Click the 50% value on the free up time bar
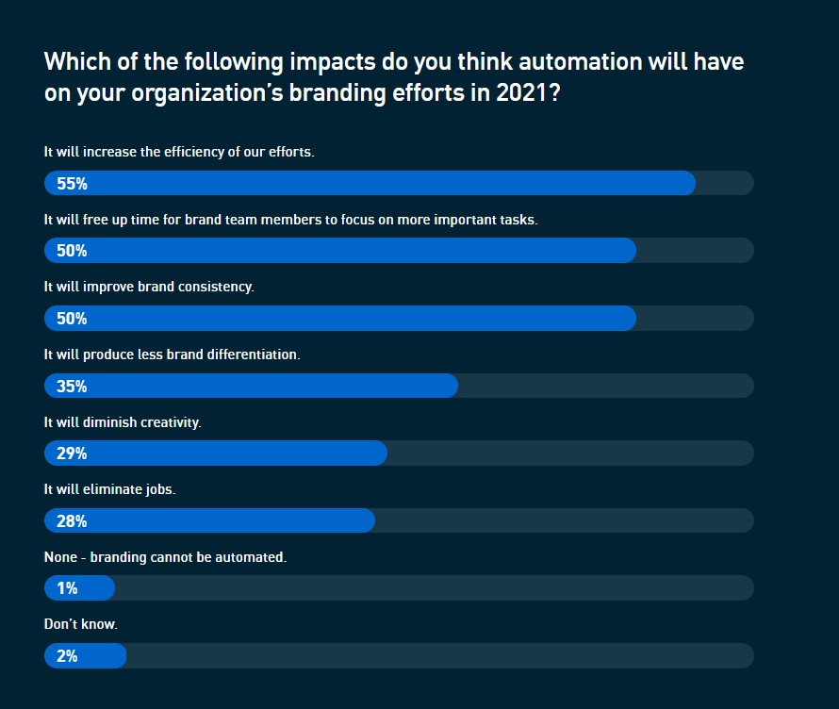The image size is (839, 709). [72, 251]
